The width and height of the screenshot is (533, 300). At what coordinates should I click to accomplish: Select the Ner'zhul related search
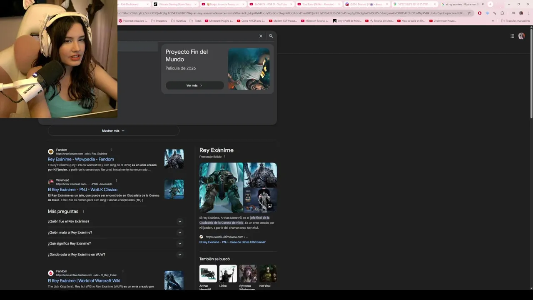268,277
